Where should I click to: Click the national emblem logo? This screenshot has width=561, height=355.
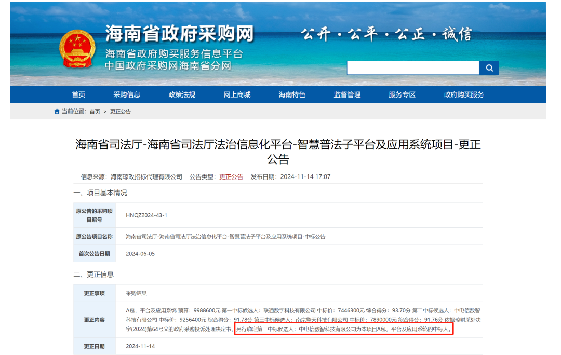click(x=77, y=49)
